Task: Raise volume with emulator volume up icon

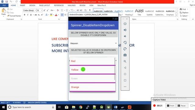Action: [125, 30]
